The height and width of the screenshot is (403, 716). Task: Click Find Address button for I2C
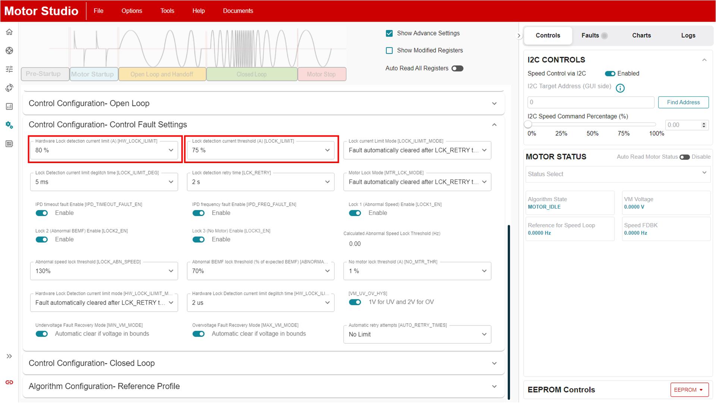tap(683, 102)
